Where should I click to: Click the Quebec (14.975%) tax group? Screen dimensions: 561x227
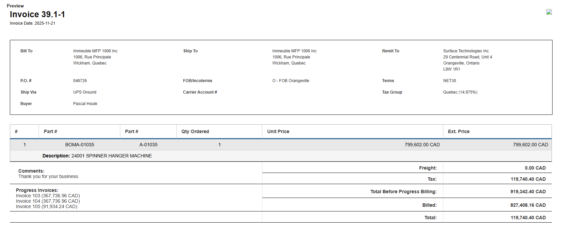pyautogui.click(x=460, y=92)
